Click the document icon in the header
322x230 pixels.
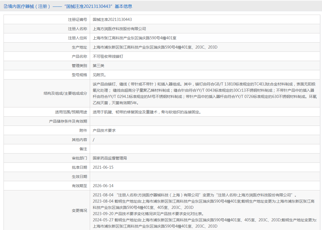(x=5, y=6)
